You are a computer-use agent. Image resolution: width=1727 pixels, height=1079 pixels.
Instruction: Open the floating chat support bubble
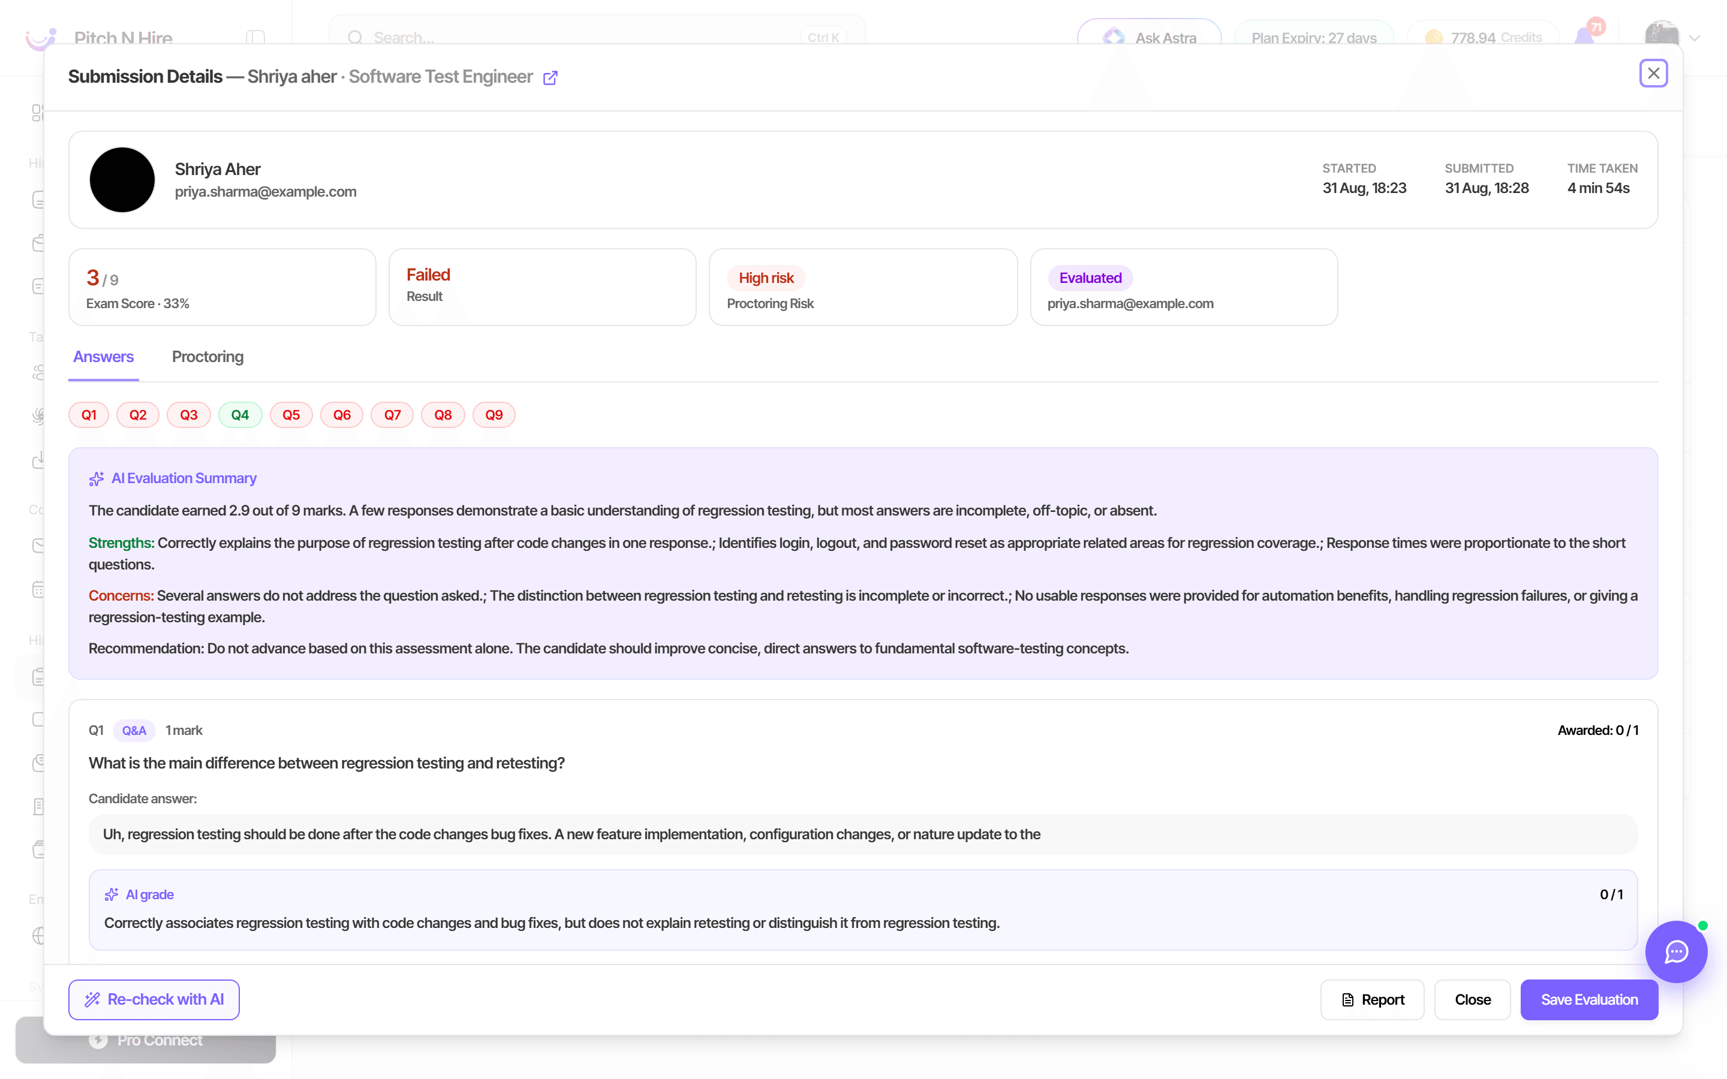pyautogui.click(x=1675, y=951)
